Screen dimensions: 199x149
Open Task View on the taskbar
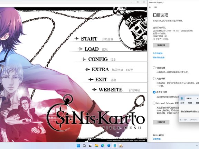pos(91,146)
